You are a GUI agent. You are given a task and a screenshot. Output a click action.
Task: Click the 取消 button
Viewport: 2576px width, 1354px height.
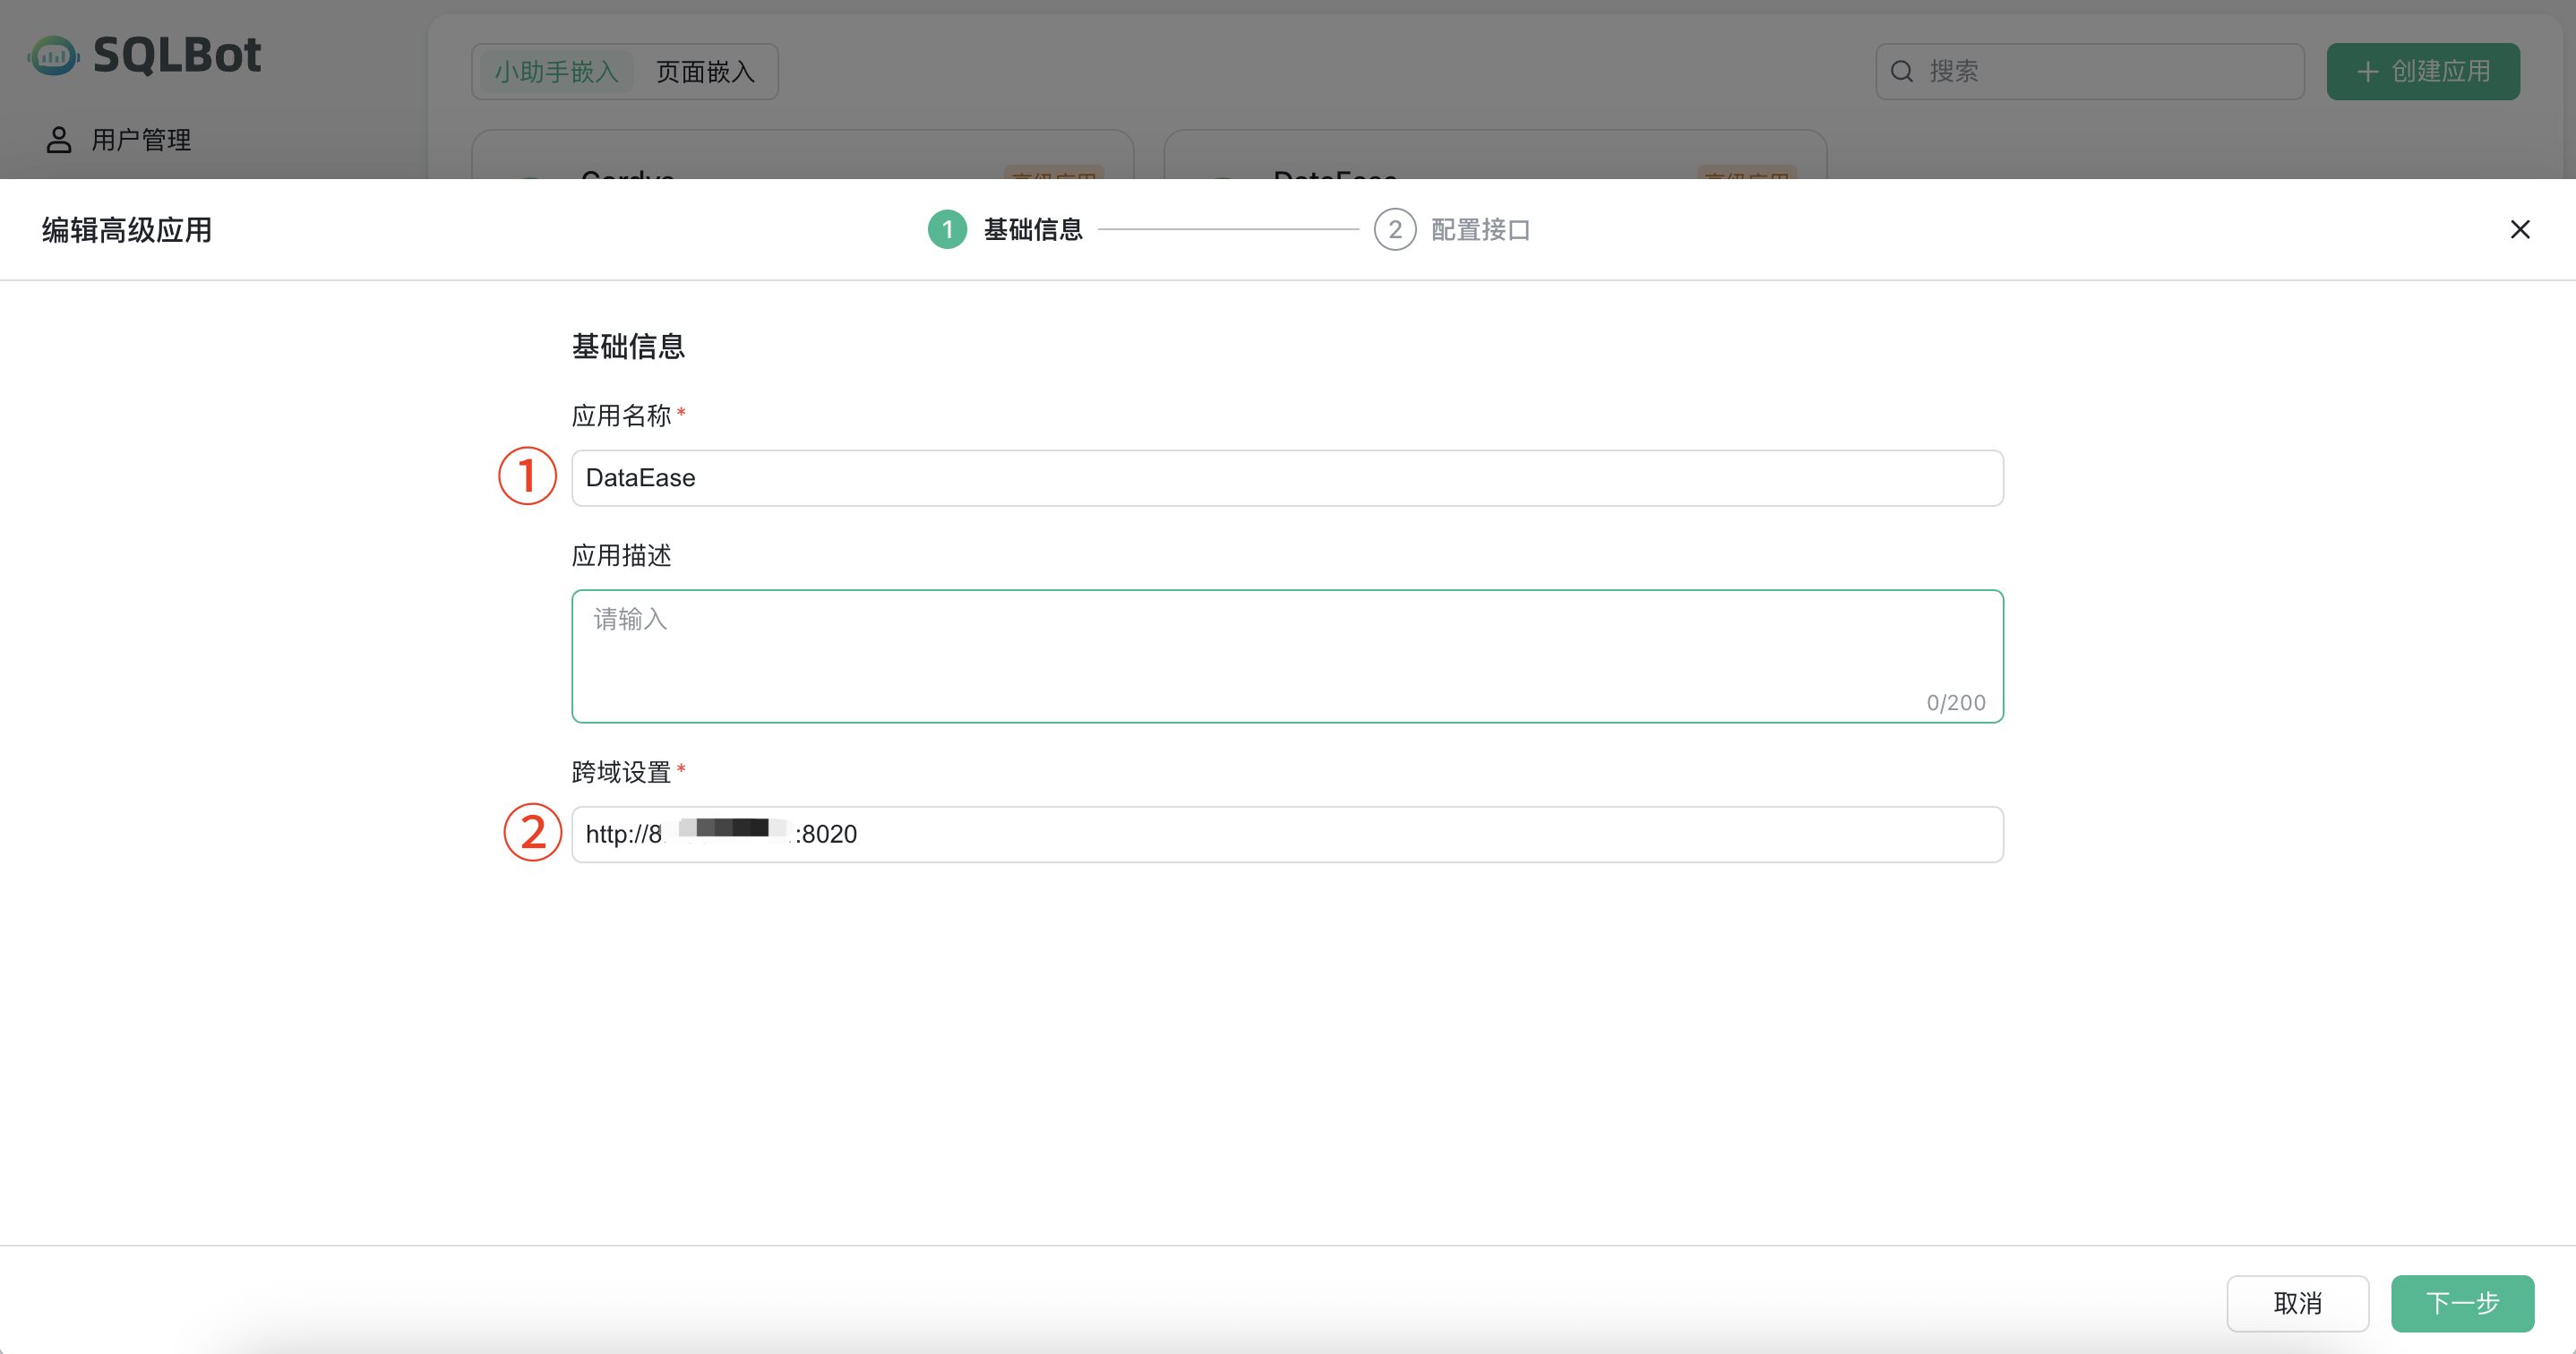pos(2297,1303)
